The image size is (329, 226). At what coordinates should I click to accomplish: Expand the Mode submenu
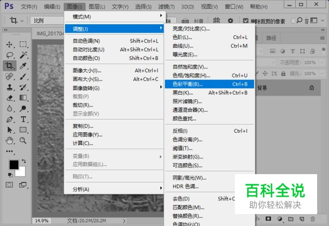pyautogui.click(x=115, y=17)
